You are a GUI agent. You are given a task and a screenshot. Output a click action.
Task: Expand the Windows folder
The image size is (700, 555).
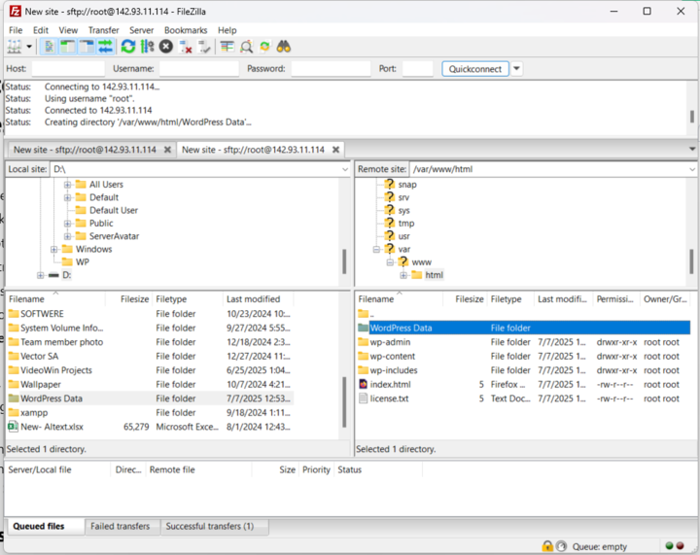(53, 249)
